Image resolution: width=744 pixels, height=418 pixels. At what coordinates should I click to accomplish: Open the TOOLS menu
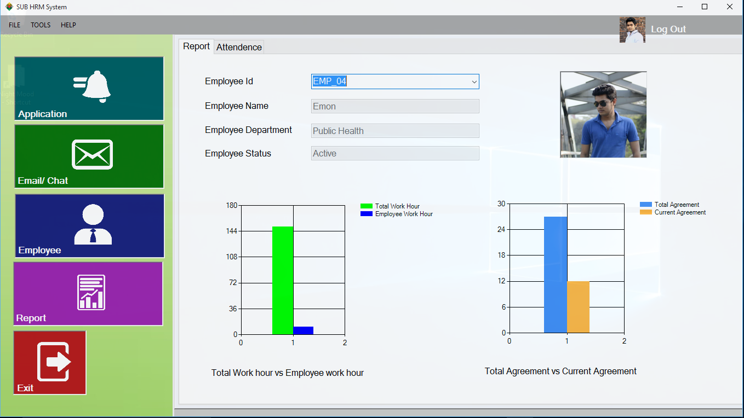[x=40, y=25]
